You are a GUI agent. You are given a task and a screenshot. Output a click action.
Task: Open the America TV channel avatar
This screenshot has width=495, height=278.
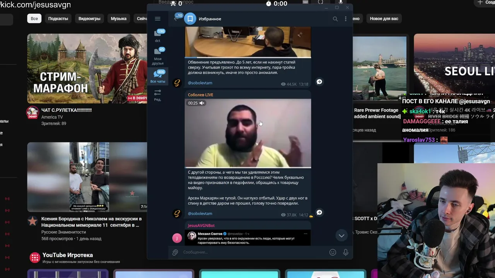32,112
